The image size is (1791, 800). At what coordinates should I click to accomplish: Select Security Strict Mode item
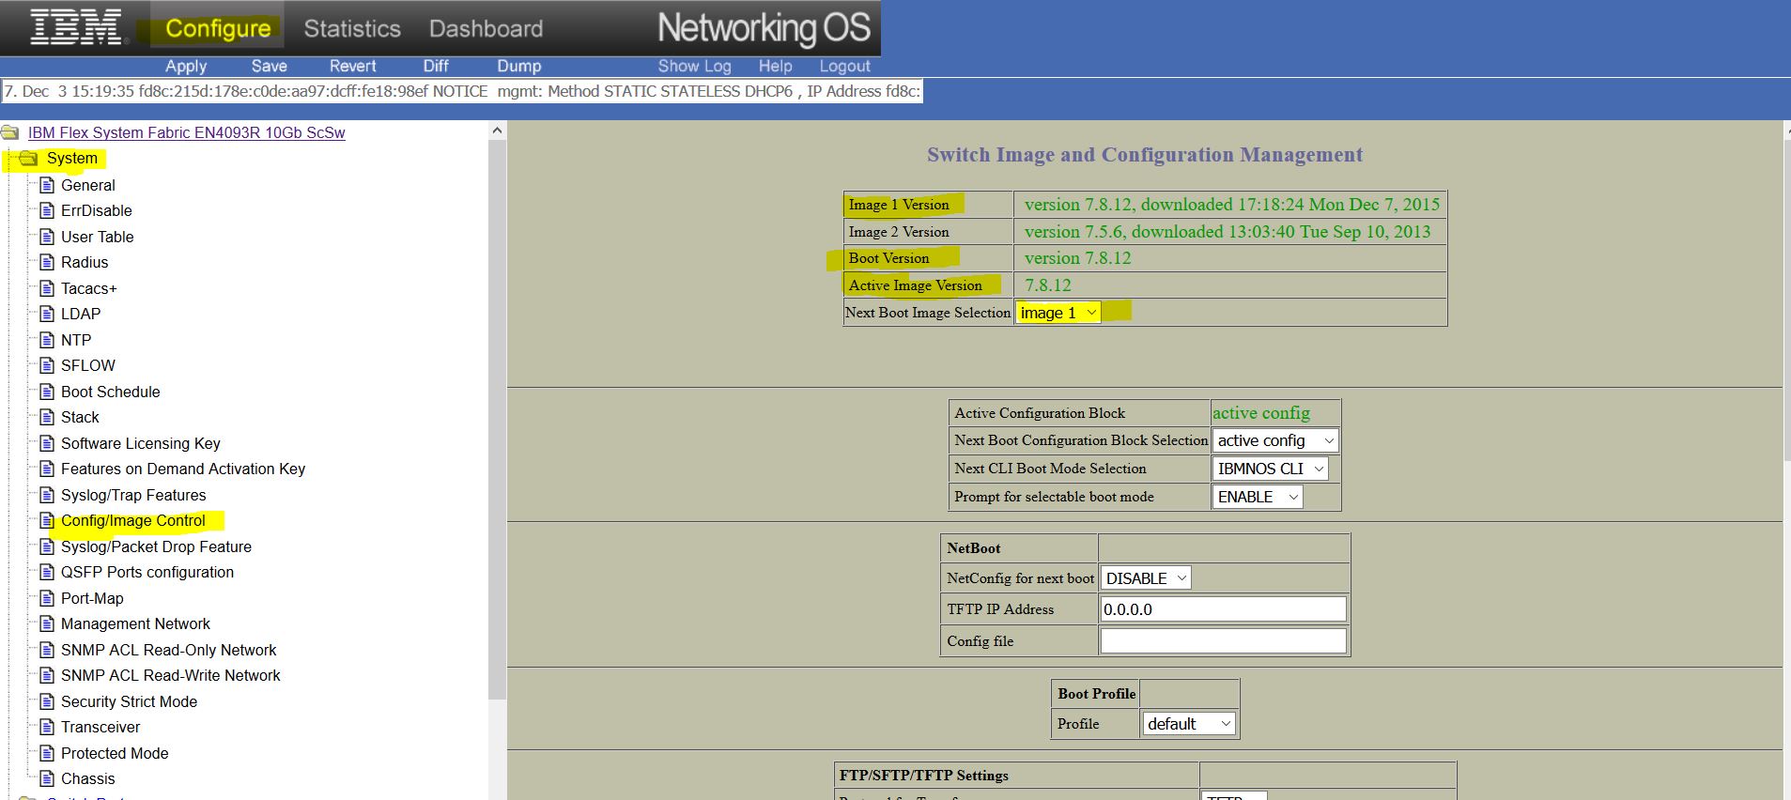(130, 701)
